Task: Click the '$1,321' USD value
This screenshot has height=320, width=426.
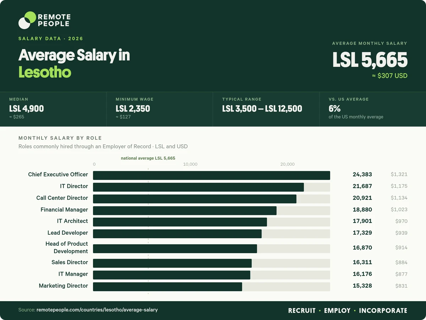Action: click(x=399, y=175)
